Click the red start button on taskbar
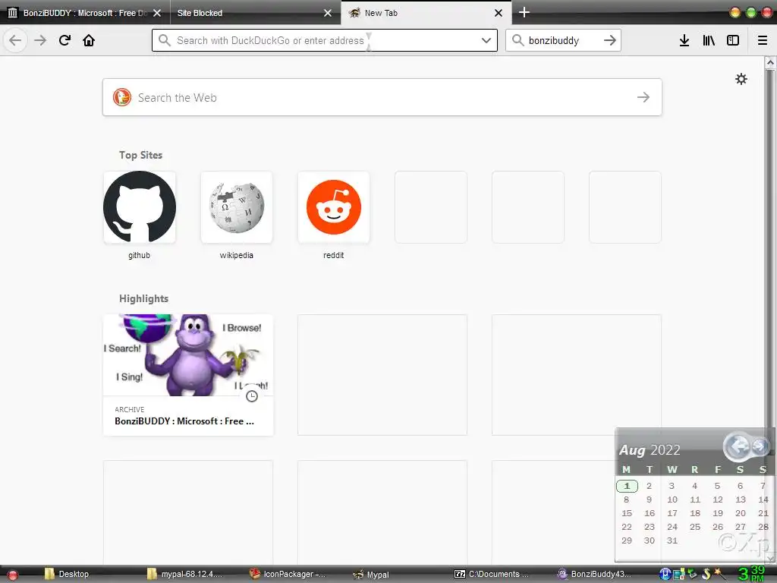This screenshot has width=777, height=583. tap(12, 575)
